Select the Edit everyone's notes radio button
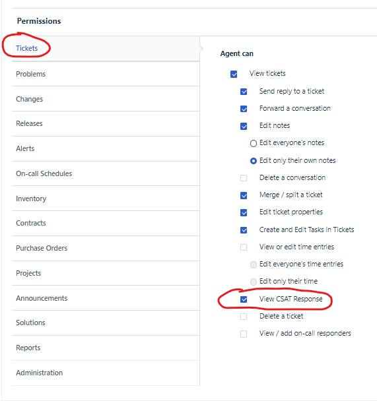Viewport: 377px width, 401px height. click(x=254, y=143)
